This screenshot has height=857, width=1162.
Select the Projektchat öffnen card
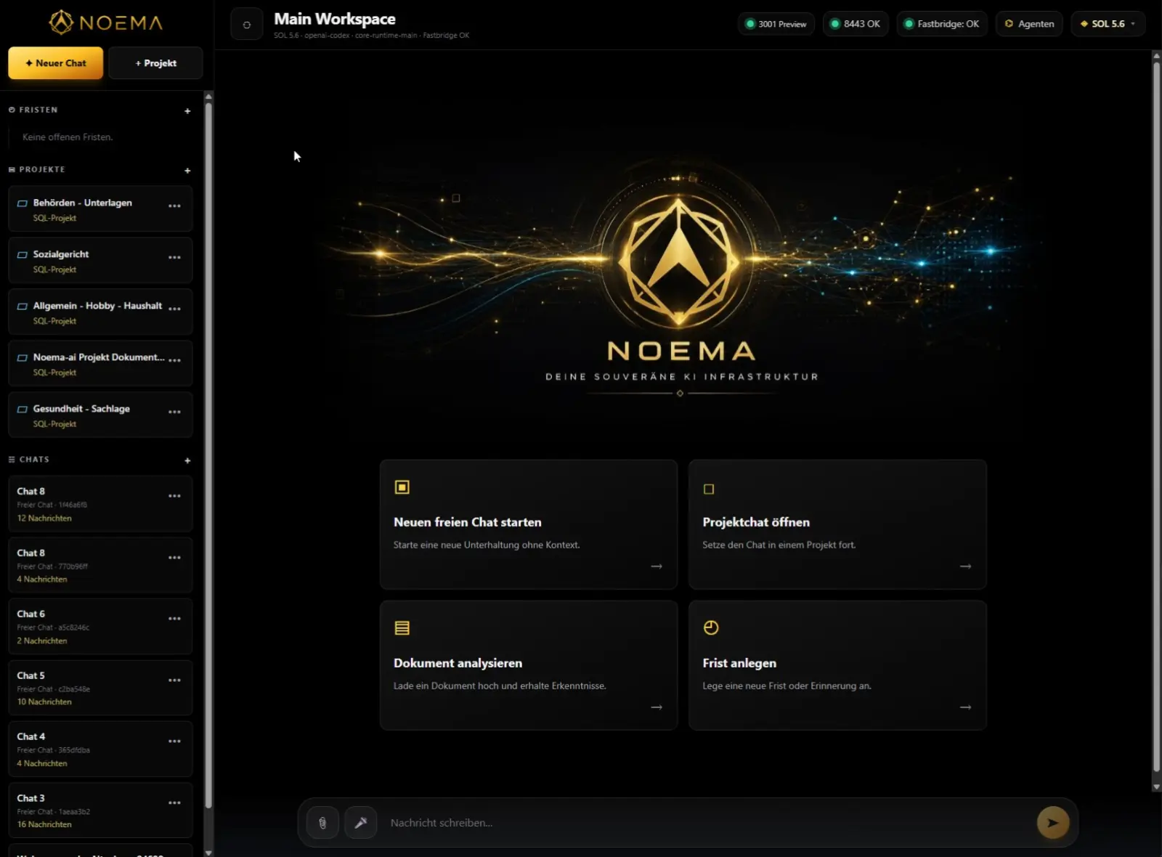click(x=837, y=524)
